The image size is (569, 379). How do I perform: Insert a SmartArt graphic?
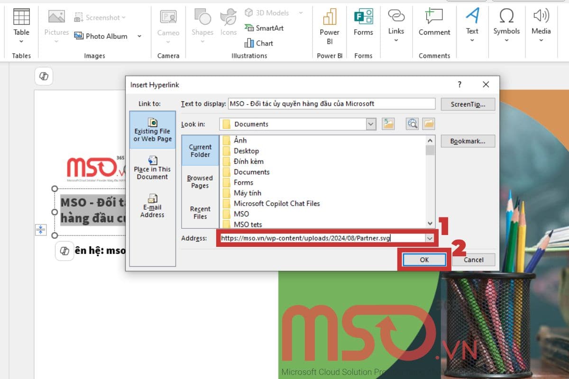[264, 28]
